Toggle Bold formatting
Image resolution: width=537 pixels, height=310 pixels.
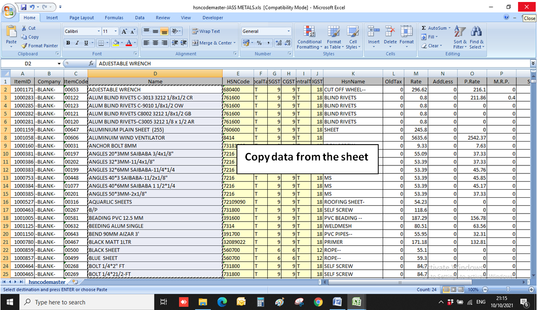click(68, 43)
